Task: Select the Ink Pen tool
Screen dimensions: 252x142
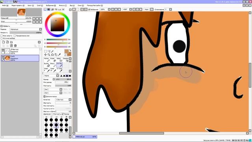Action: click(59, 65)
